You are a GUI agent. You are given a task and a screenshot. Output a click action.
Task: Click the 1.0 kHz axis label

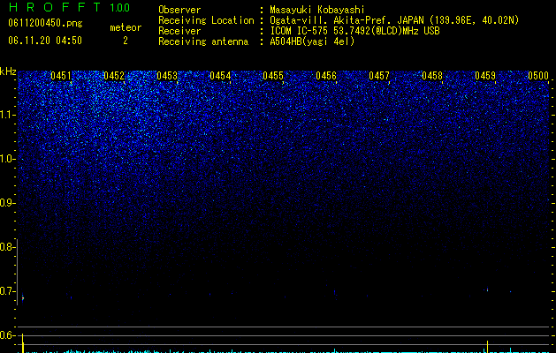tap(7, 160)
